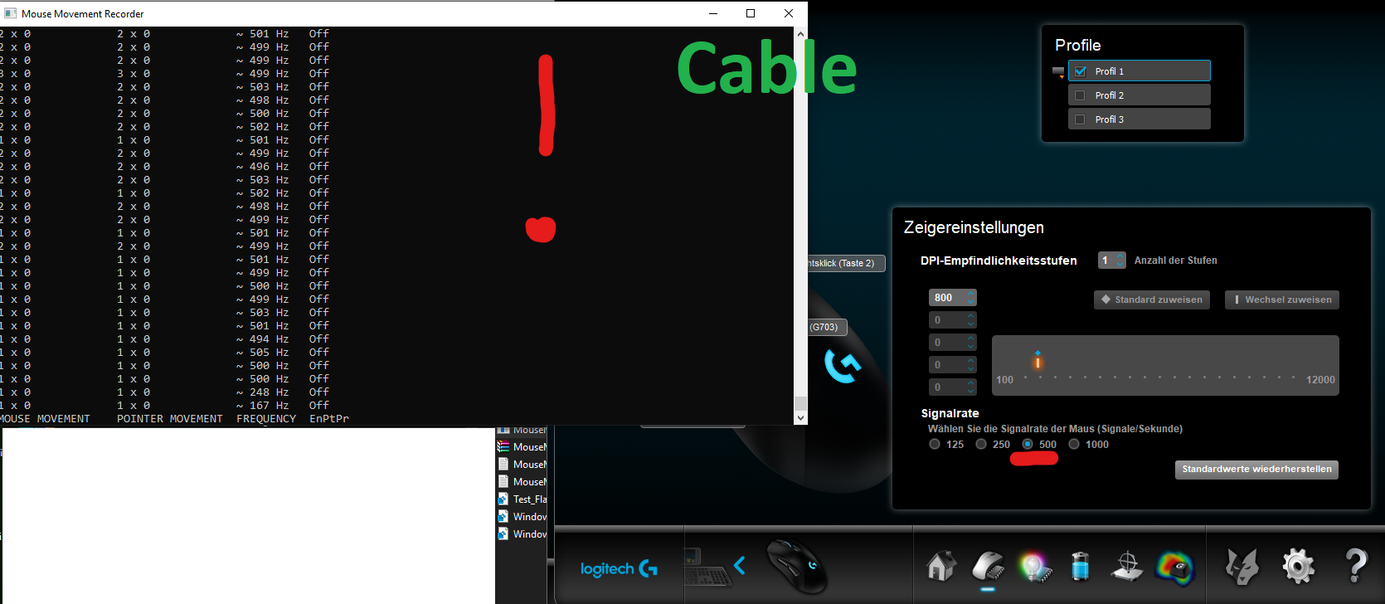1385x604 pixels.
Task: Click the Logitech G logo
Action: pos(619,569)
